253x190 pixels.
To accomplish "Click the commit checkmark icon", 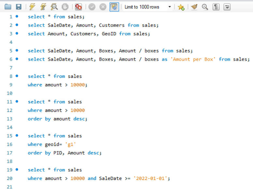I will [92, 7].
